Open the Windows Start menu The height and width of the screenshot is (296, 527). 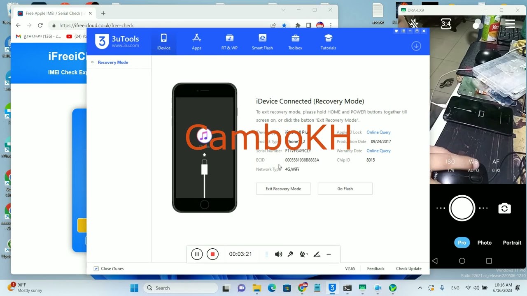pos(134,288)
